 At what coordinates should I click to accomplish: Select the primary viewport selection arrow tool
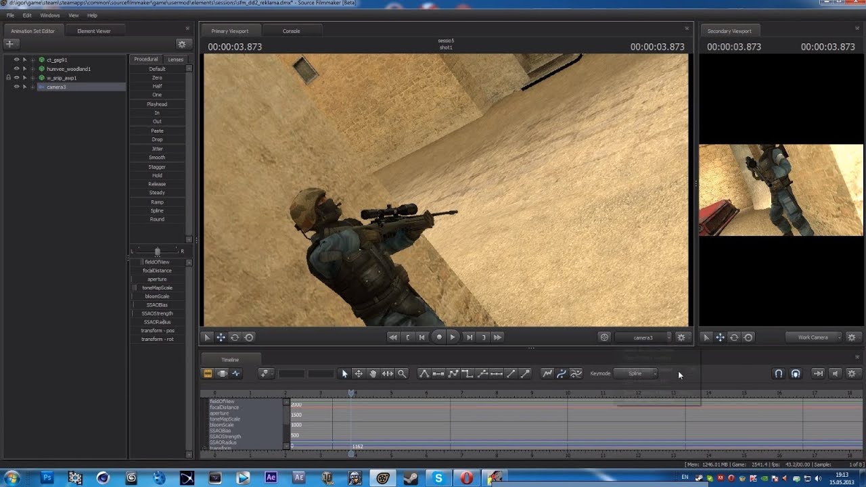pos(207,337)
